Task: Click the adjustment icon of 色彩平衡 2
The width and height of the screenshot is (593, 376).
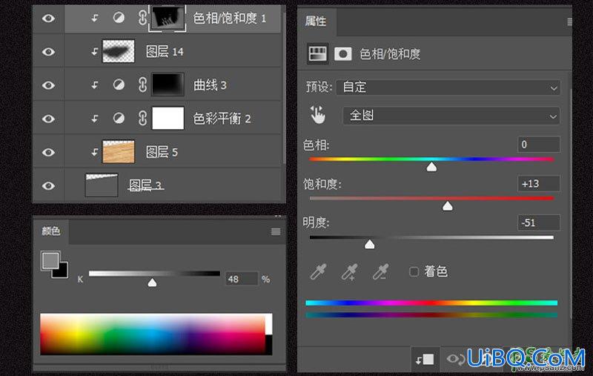Action: coord(119,119)
